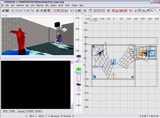160x118 pixels.
Task: Toggle cubic clip camera icon
Action: [79, 11]
